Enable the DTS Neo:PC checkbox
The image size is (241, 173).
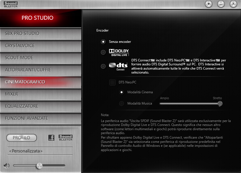(x=112, y=82)
